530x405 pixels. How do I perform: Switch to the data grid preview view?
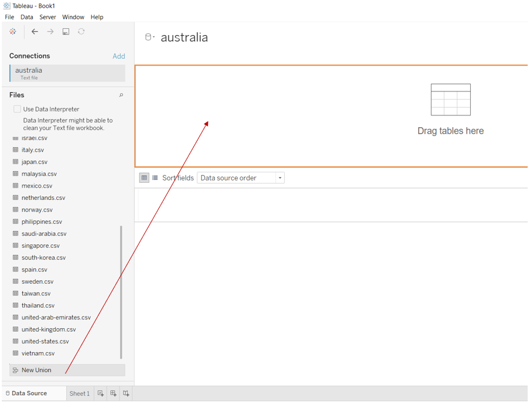pos(144,178)
